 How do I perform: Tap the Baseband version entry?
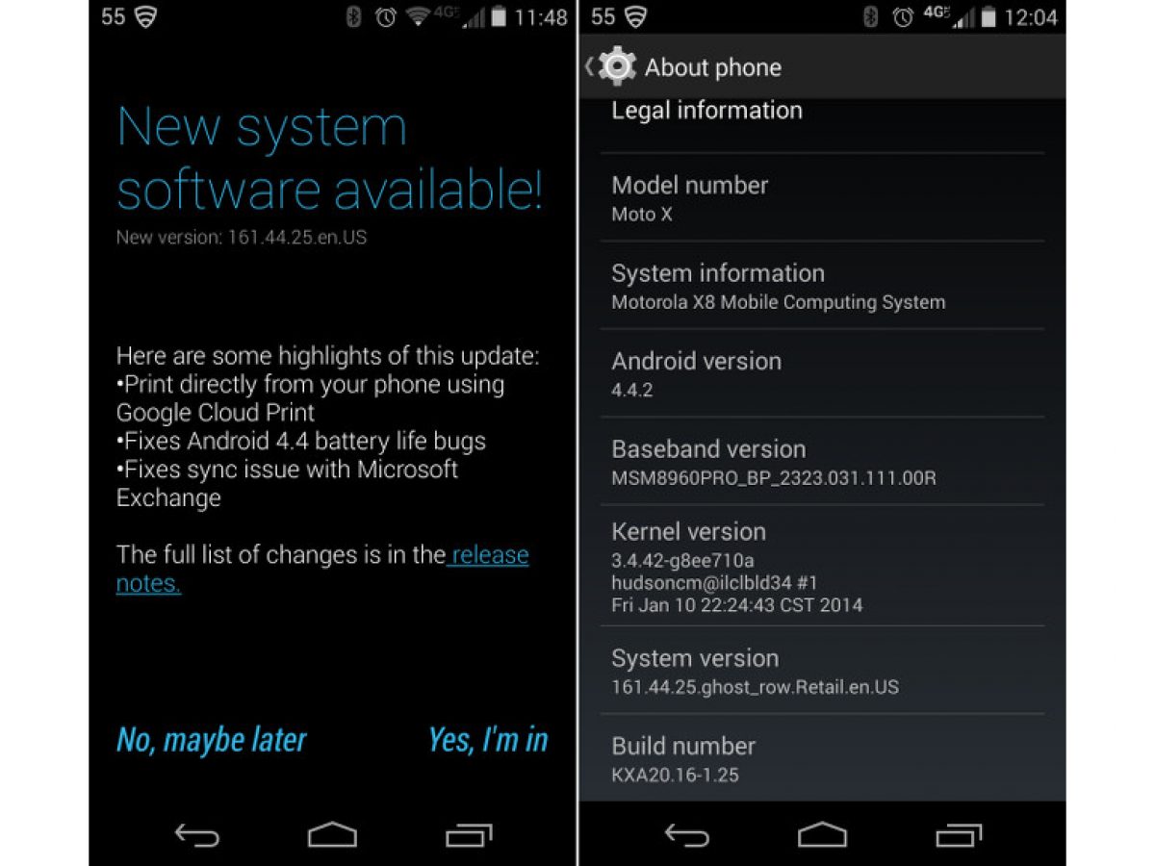(x=822, y=462)
